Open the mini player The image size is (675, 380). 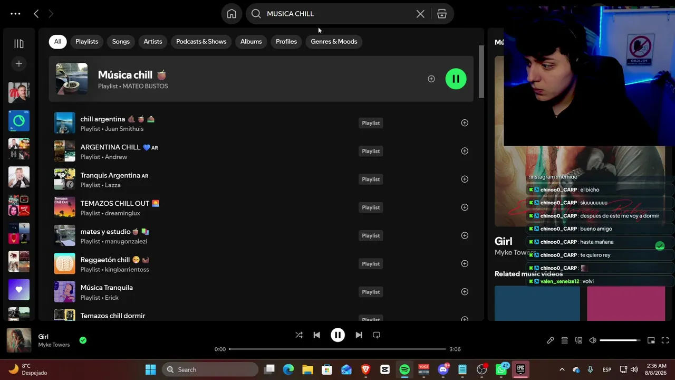click(x=651, y=340)
